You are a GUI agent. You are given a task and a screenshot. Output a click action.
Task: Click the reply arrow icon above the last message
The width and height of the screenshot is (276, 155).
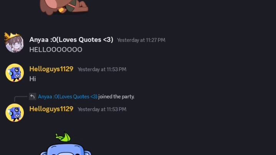tap(33, 96)
